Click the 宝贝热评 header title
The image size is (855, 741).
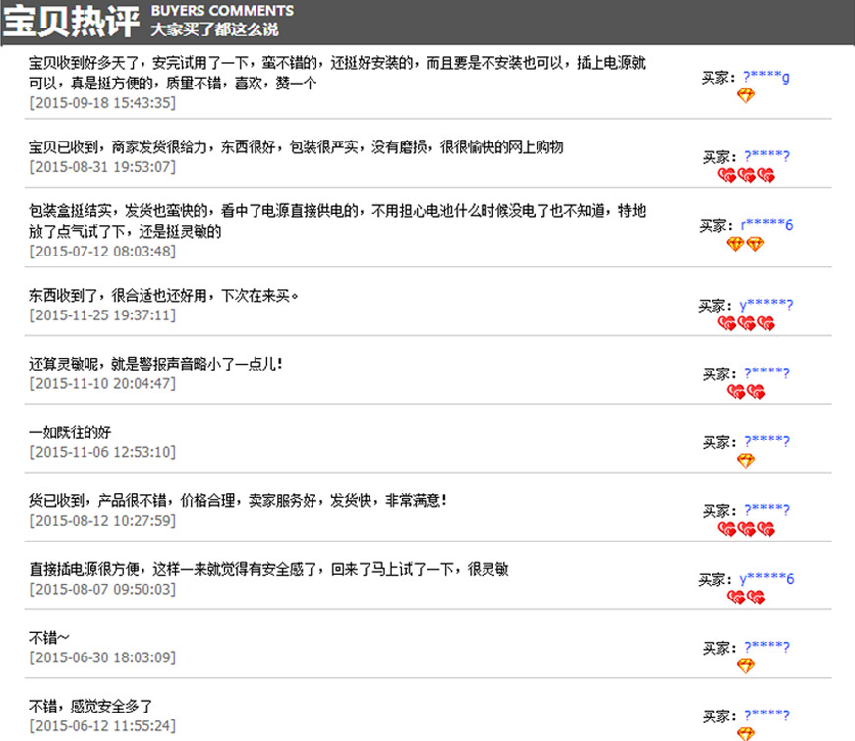pyautogui.click(x=69, y=18)
